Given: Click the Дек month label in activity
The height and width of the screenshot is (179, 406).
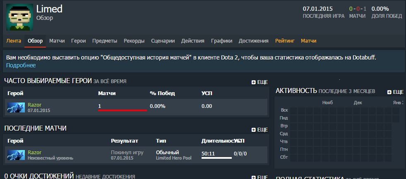Looking at the screenshot, I should click(358, 103).
